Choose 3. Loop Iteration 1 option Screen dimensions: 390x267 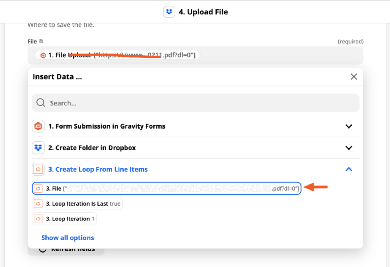[x=64, y=219]
